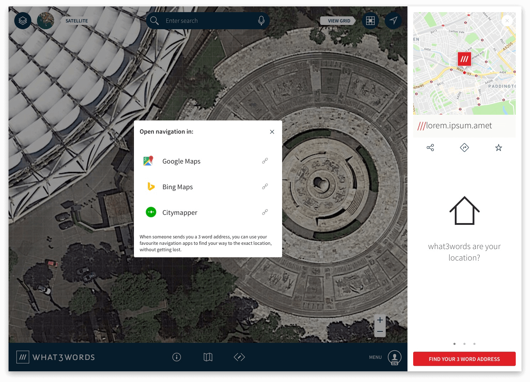Viewport: 530px width, 382px height.
Task: Zoom in with the plus button
Action: tap(380, 320)
